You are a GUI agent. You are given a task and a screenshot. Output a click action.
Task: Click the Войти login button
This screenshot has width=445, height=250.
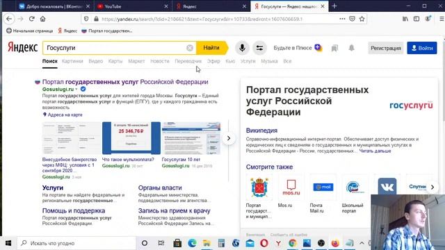tap(422, 48)
